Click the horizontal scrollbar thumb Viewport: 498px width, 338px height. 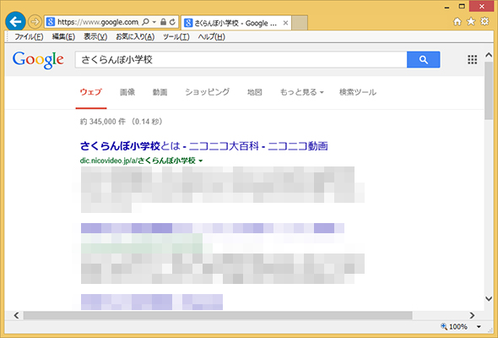218,315
